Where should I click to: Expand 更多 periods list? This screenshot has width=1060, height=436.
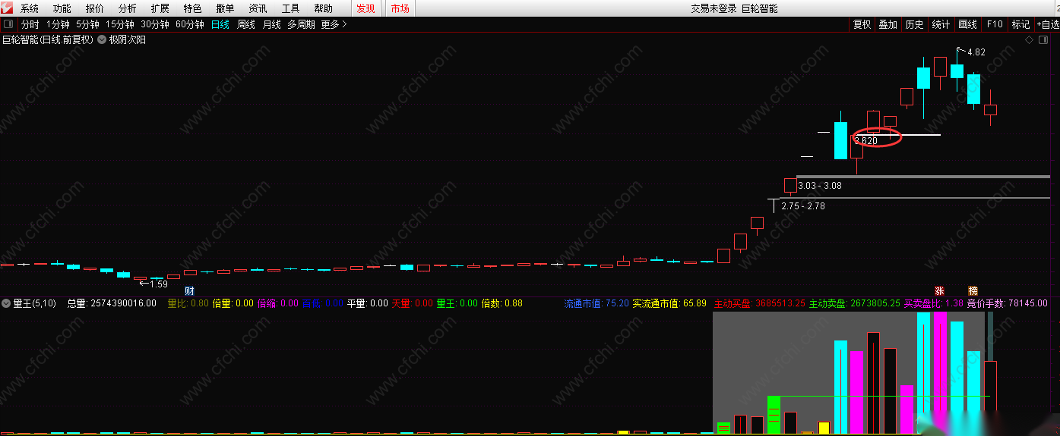click(334, 24)
